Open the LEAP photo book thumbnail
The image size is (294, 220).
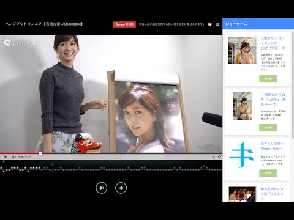point(242,106)
